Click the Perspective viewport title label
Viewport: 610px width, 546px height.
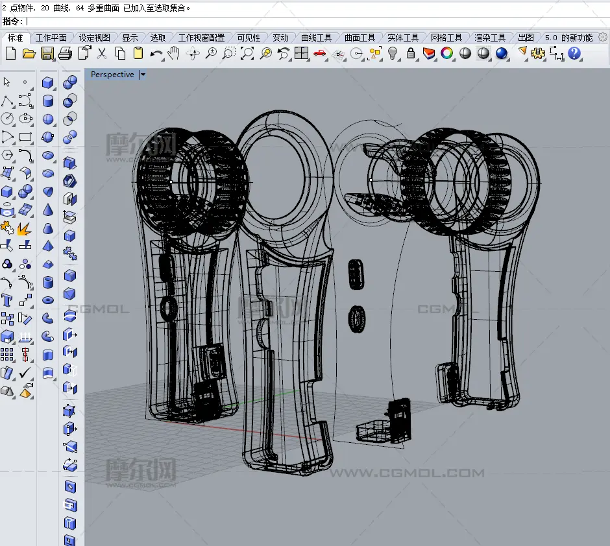(112, 75)
